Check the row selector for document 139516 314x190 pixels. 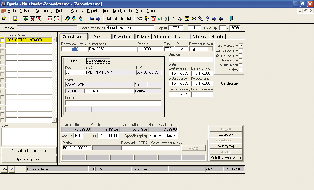point(2,40)
